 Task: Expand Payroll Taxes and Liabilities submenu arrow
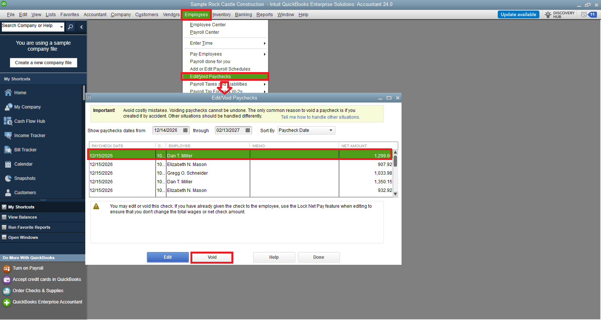(x=264, y=85)
